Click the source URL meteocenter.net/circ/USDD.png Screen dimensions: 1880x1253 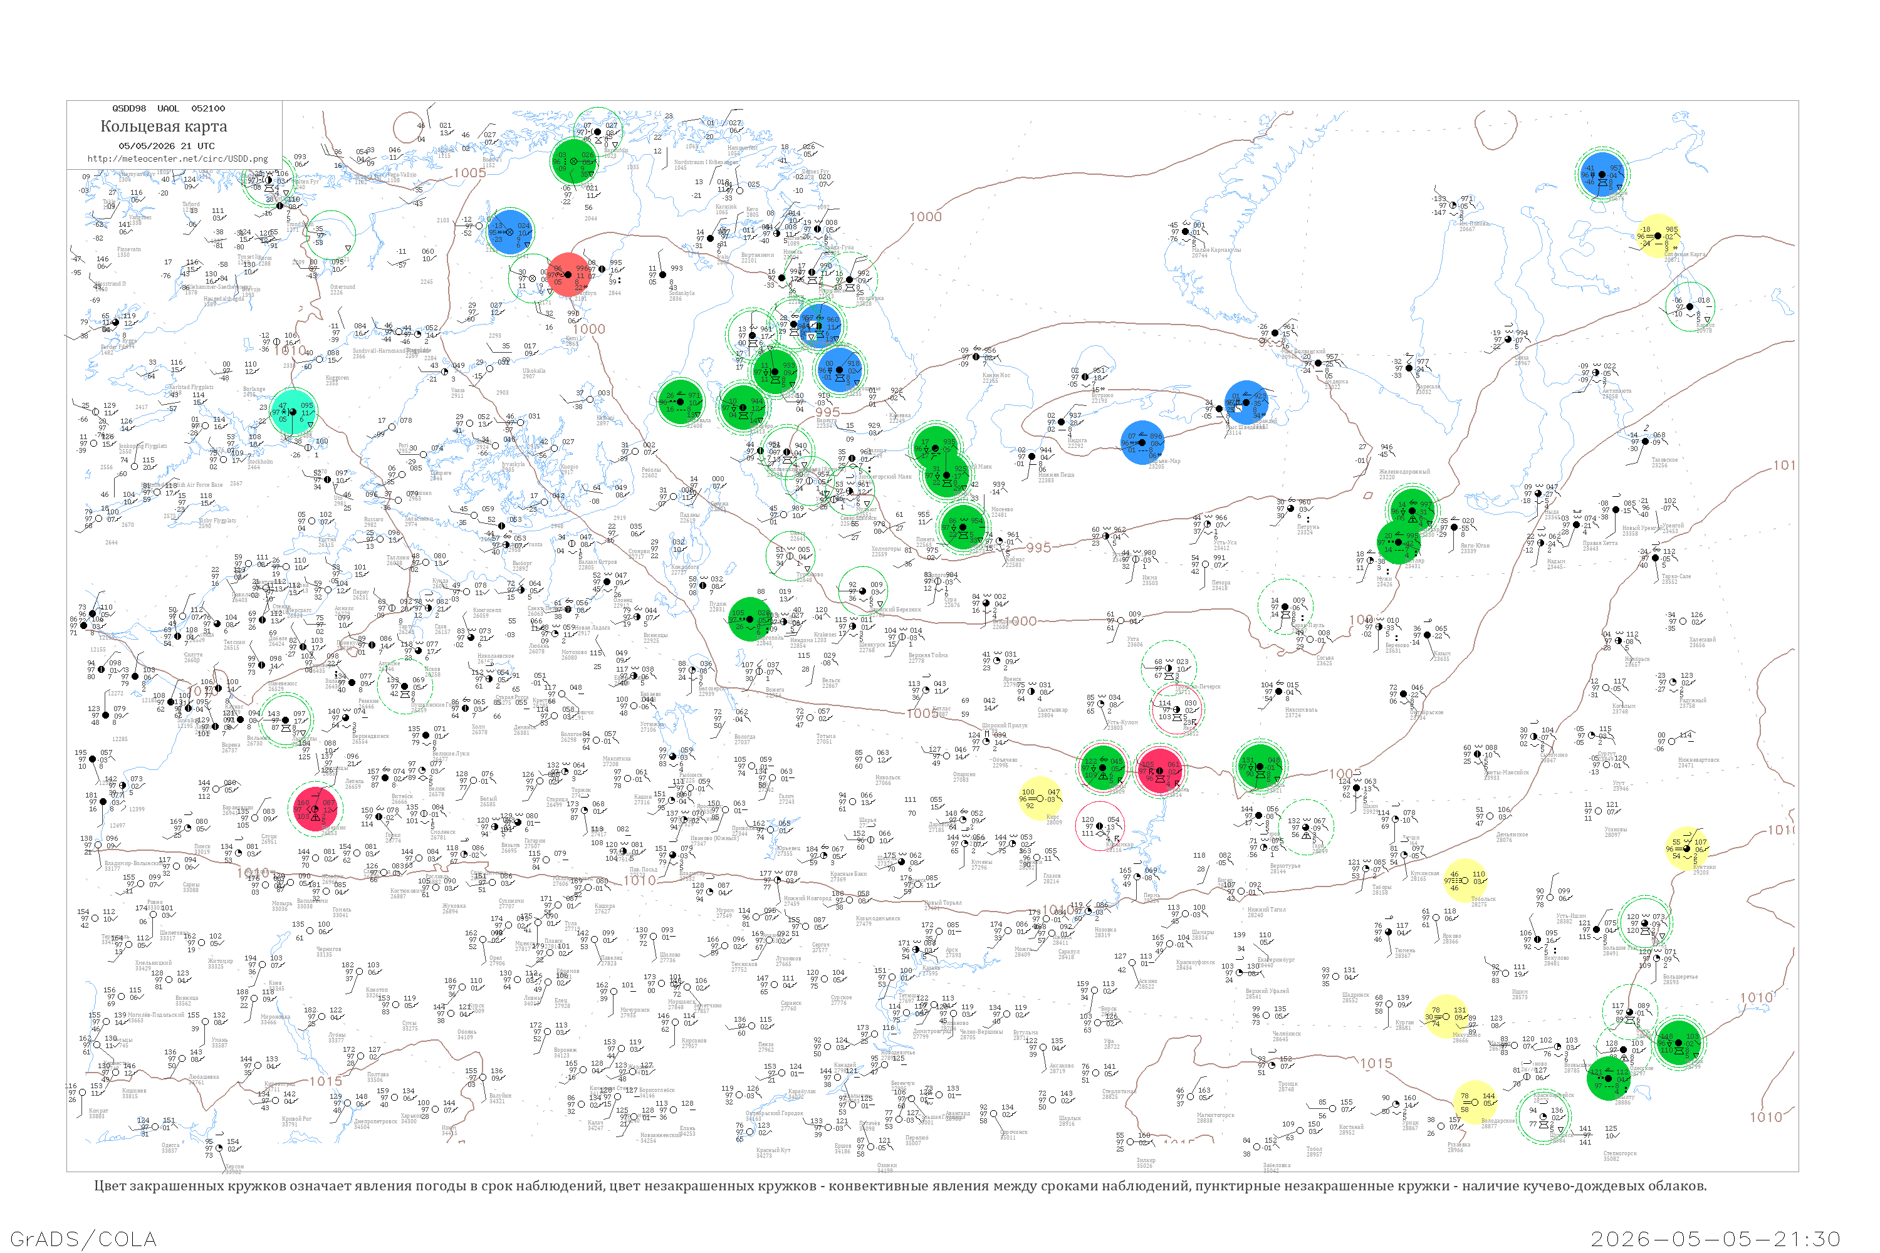[x=177, y=159]
